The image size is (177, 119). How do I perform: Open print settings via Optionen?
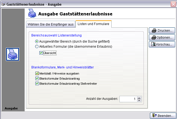(162, 38)
